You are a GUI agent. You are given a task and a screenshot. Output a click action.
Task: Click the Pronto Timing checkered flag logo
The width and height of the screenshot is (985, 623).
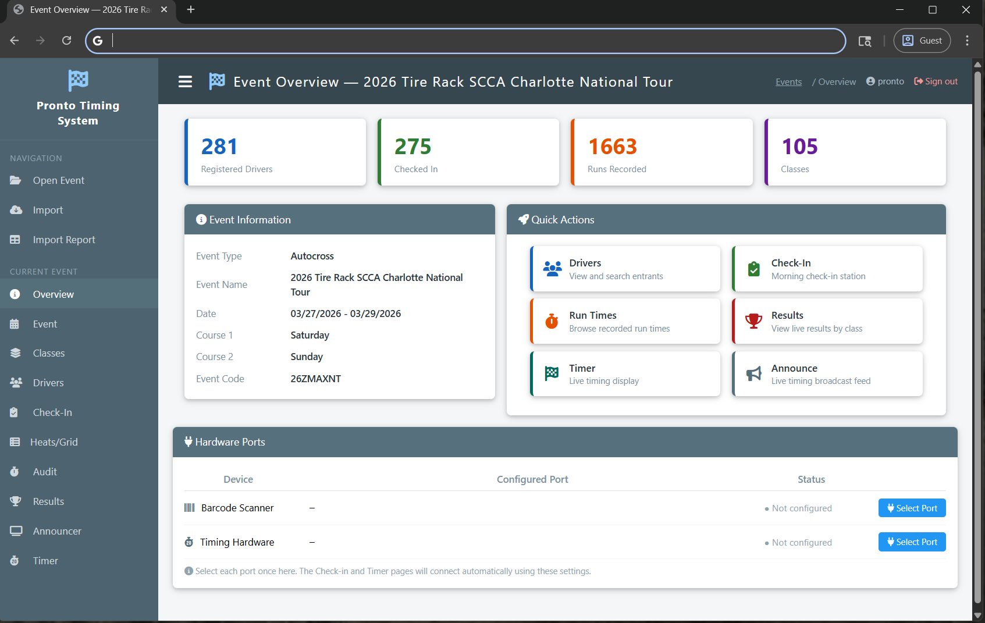(x=78, y=80)
